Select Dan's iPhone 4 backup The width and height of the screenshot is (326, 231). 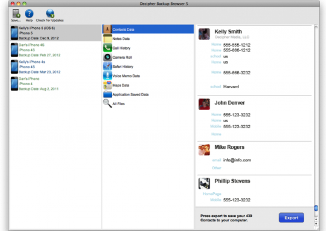(x=56, y=84)
